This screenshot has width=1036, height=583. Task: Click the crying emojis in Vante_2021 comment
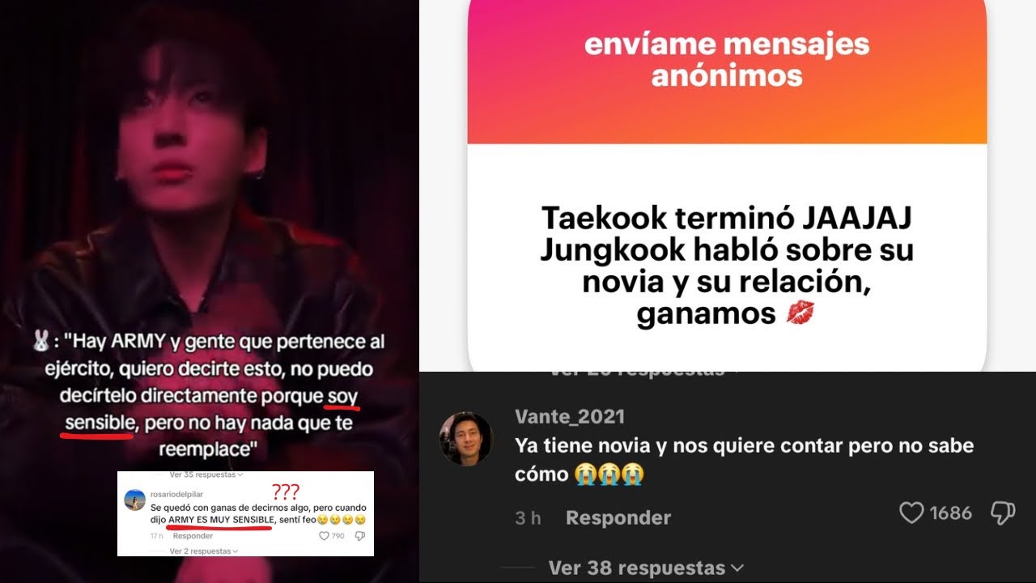point(609,474)
